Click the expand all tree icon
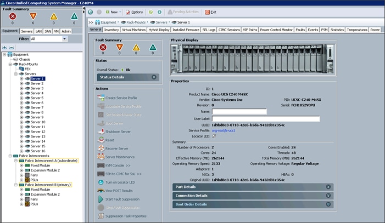The height and width of the screenshot is (223, 385). tap(5, 48)
